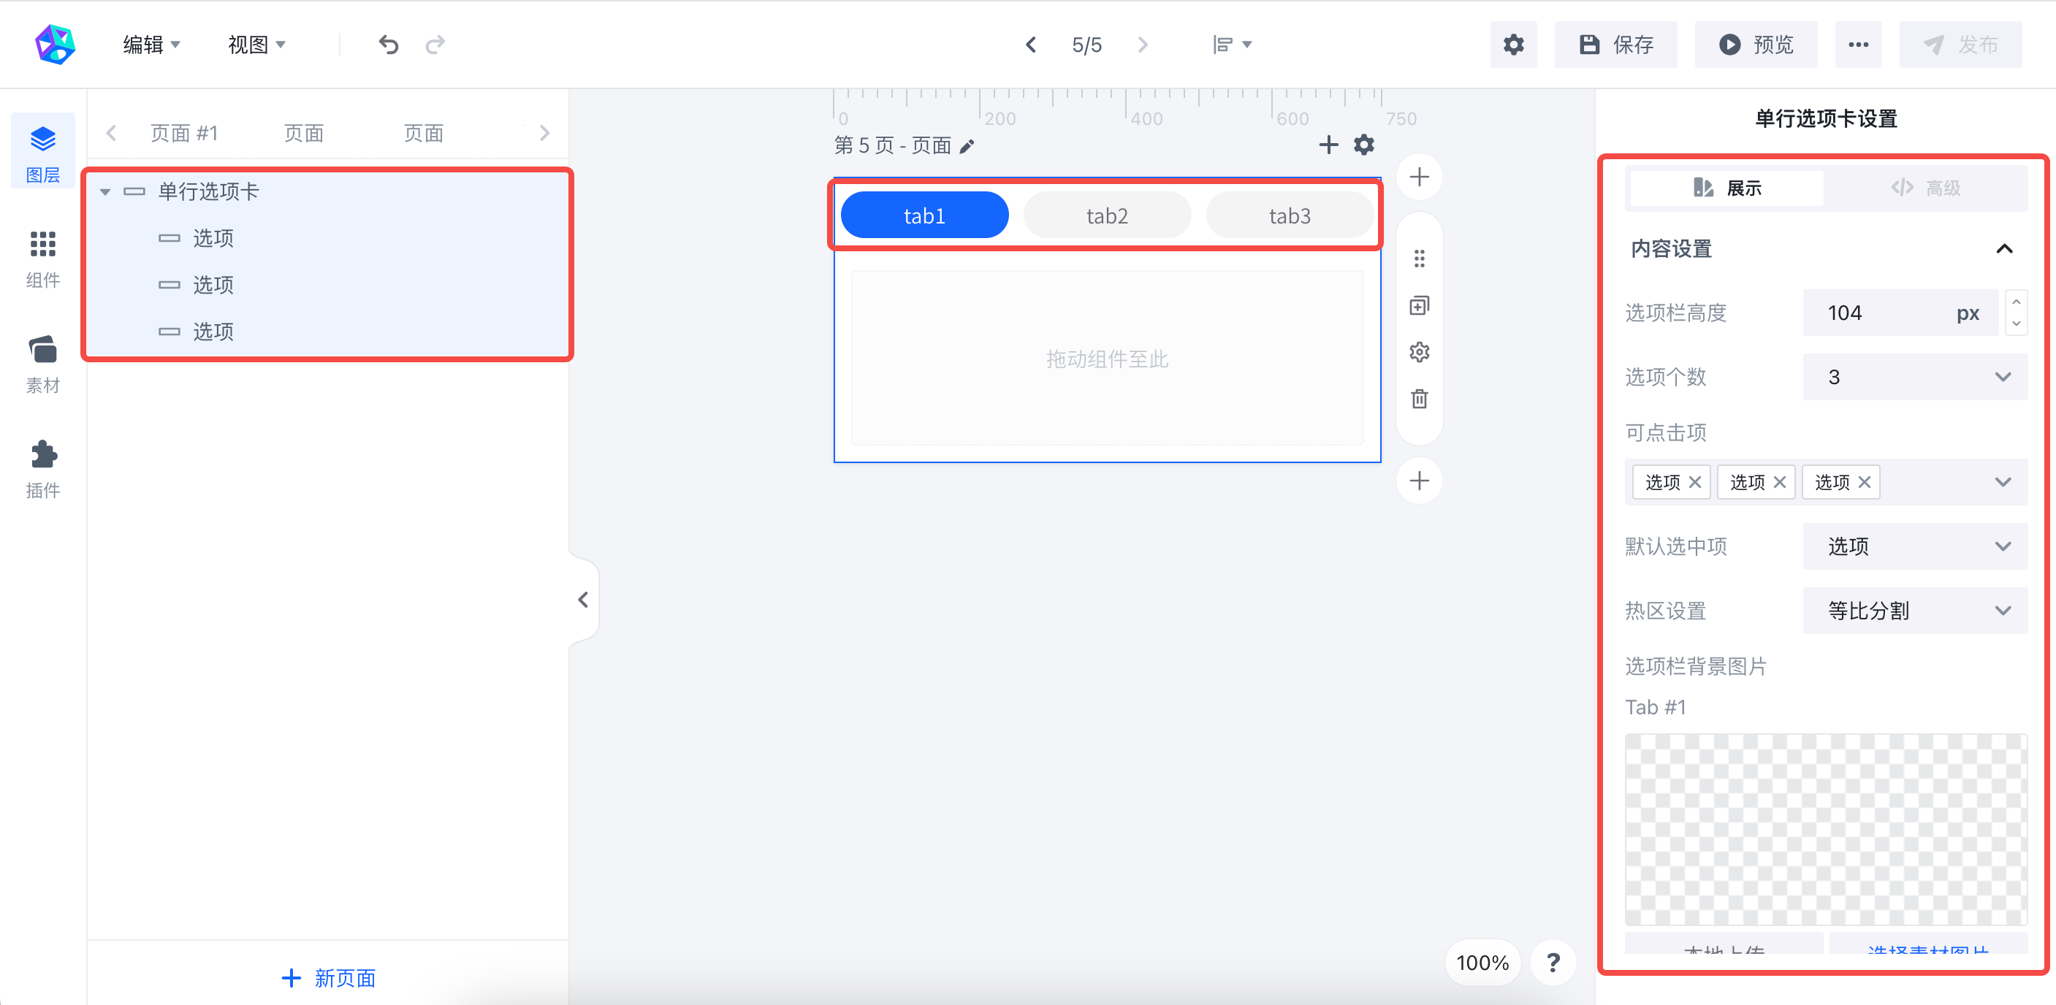2056x1005 pixels.
Task: Collapse the 内容设置 section
Action: [2004, 249]
